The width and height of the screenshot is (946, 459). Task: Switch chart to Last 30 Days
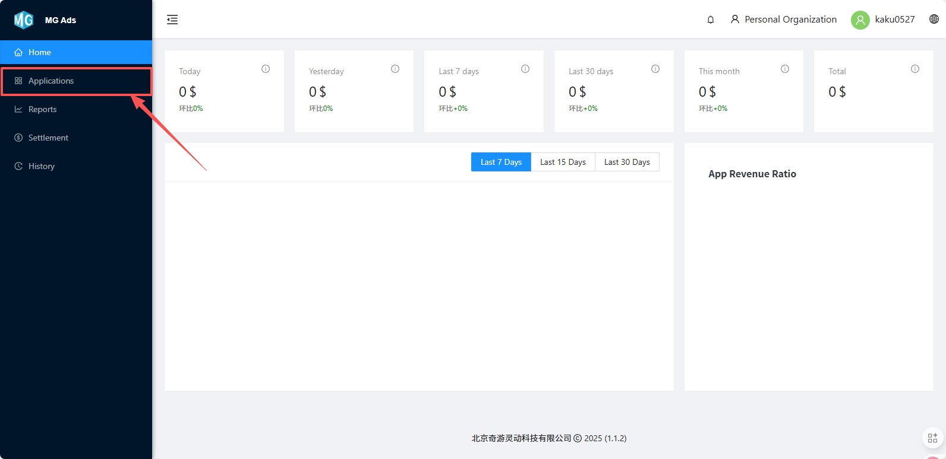tap(627, 162)
